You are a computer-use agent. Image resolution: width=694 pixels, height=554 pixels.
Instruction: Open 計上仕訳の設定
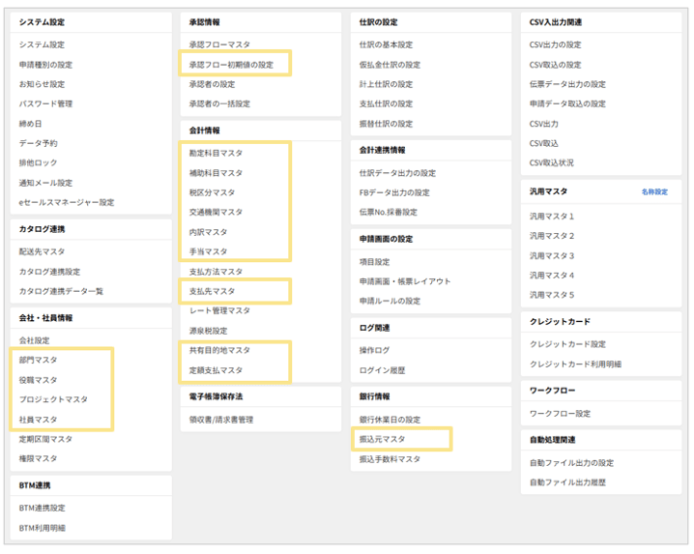tap(386, 84)
